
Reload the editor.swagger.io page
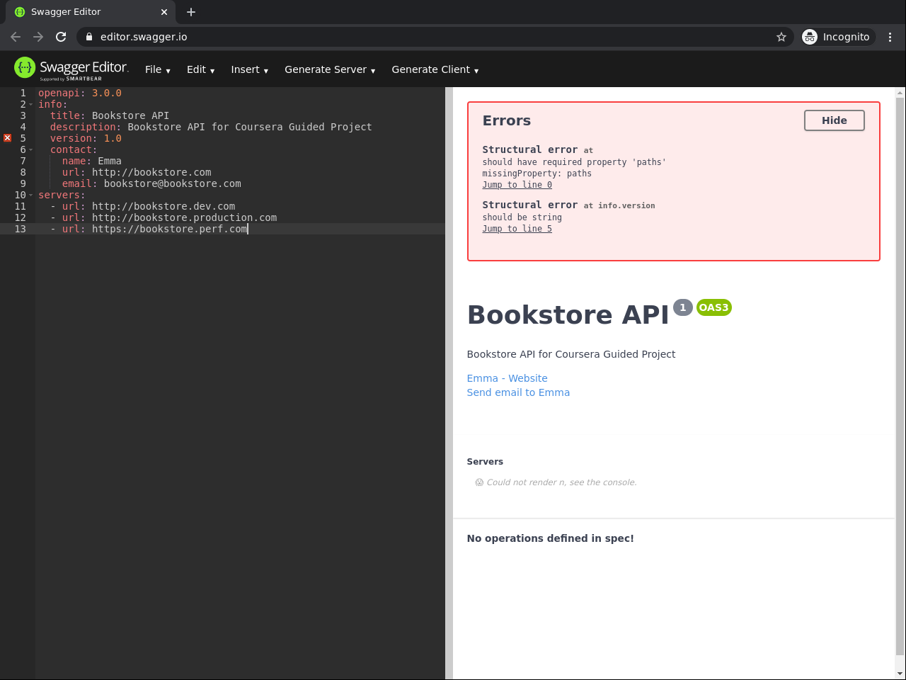61,37
